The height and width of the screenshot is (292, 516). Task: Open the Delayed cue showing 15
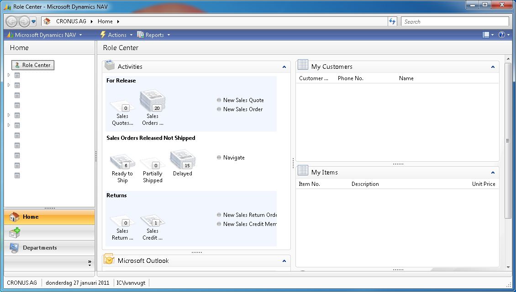[x=183, y=164]
